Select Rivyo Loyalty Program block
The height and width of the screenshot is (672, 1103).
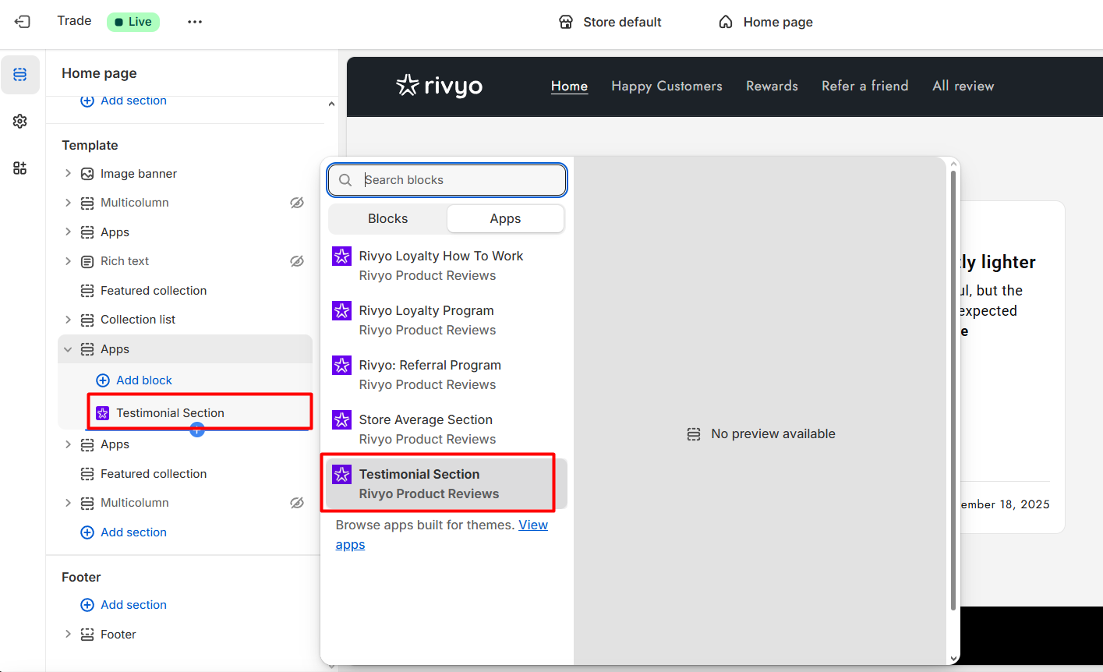(447, 320)
